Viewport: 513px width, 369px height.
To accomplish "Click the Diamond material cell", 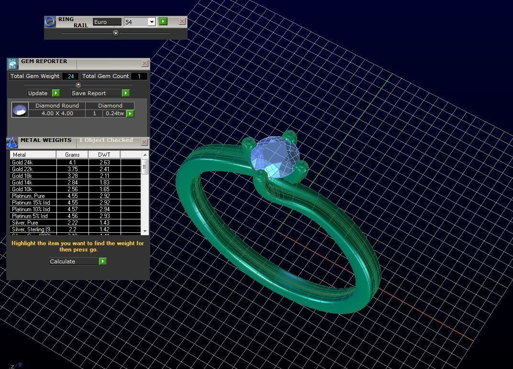I will (110, 106).
